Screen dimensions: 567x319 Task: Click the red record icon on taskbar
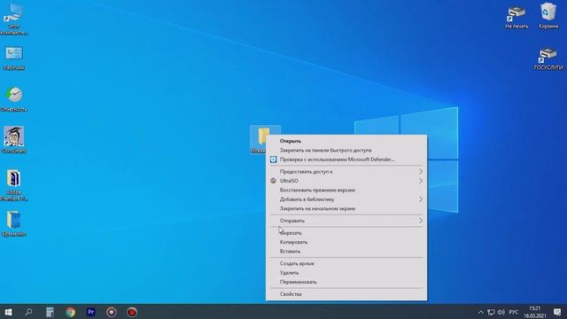pyautogui.click(x=132, y=312)
